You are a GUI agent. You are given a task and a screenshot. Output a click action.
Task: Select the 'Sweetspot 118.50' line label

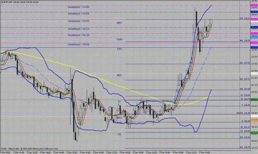coord(79,21)
